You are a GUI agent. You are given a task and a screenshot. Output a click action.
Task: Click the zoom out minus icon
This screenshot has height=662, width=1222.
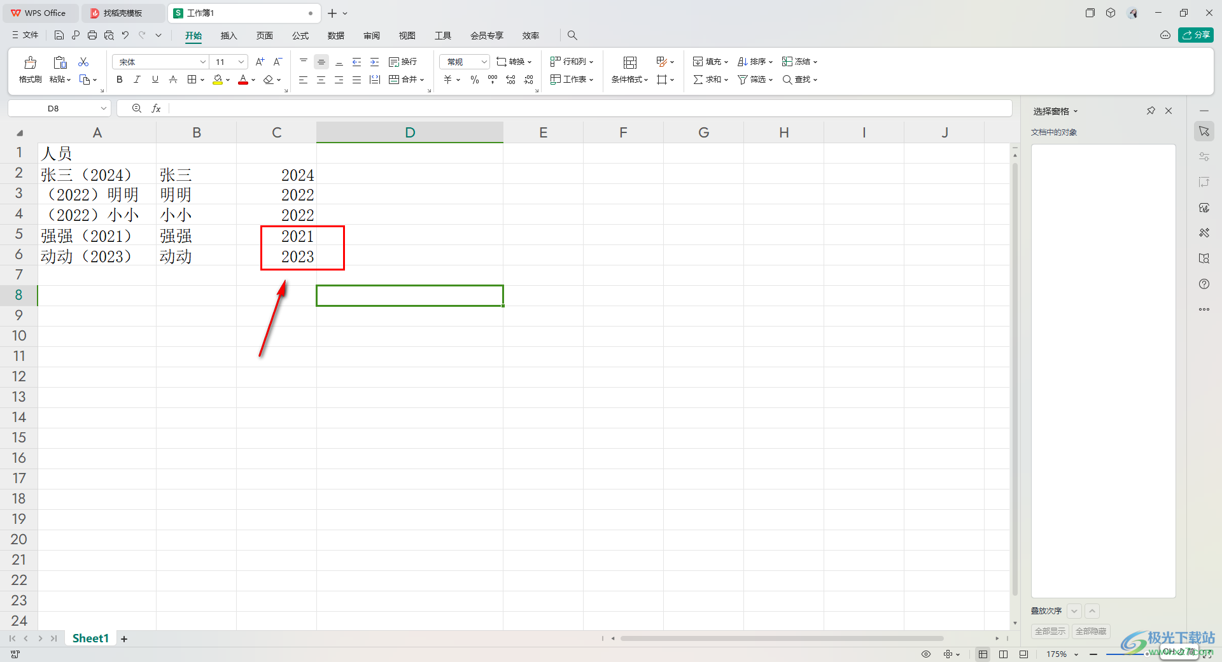[x=1093, y=654]
